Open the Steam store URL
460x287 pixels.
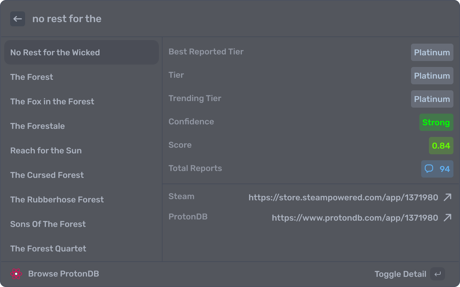point(343,197)
